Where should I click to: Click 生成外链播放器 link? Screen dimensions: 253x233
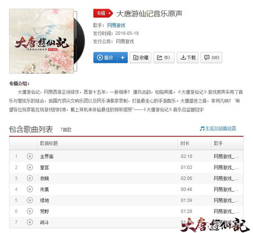coord(218,128)
